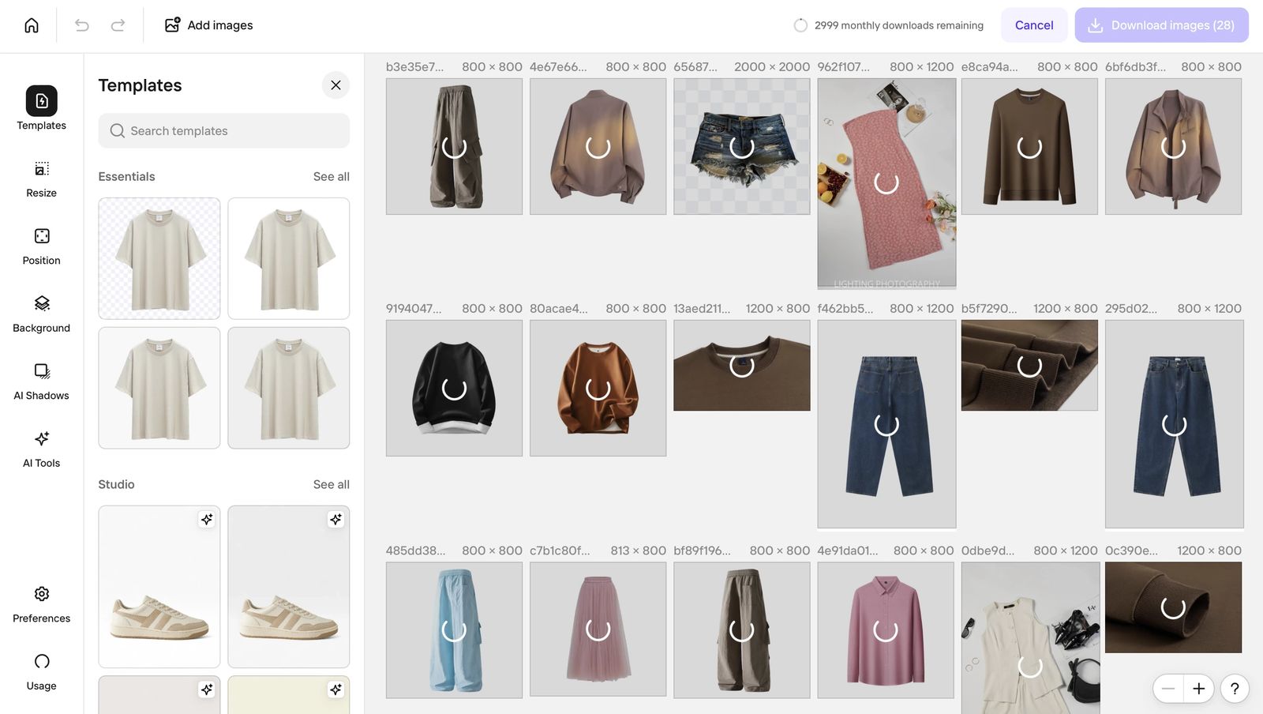Select the 9194047 black sweatshirt image

pos(454,388)
